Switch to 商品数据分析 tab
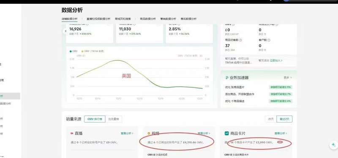Screen dimensions: 338x158 pos(148,19)
